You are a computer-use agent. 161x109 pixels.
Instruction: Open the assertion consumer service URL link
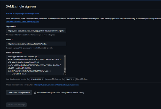coord(56,85)
